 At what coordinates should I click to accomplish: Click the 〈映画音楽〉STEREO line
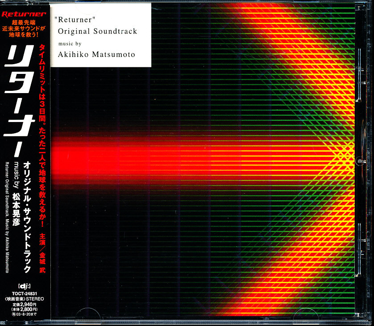[x=25, y=299]
